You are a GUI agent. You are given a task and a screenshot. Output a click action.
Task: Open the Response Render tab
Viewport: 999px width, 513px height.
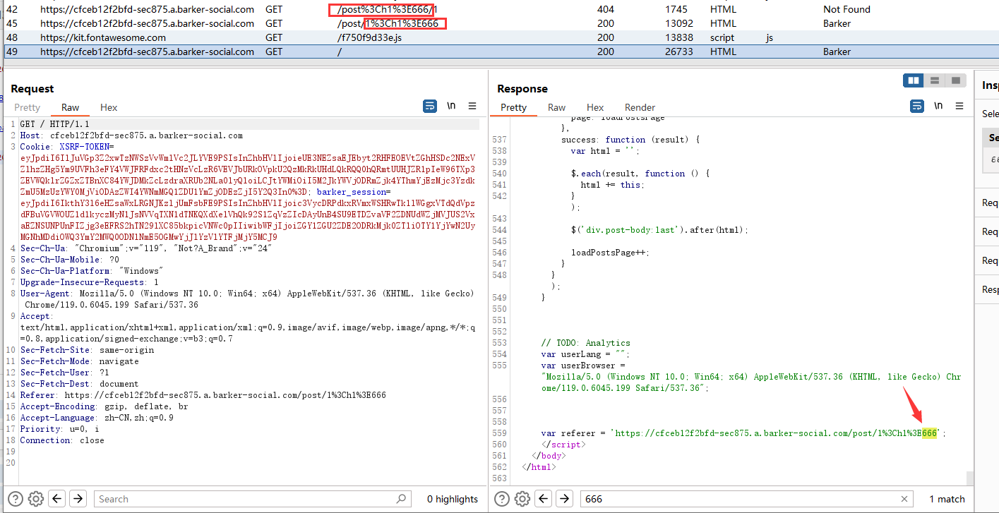click(x=640, y=107)
